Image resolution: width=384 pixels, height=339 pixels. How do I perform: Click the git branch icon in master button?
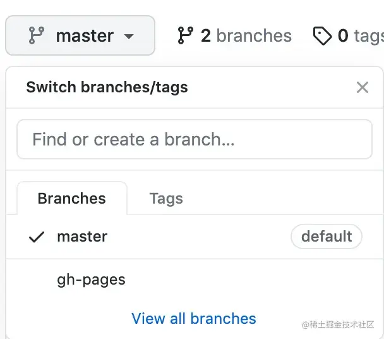pos(35,36)
